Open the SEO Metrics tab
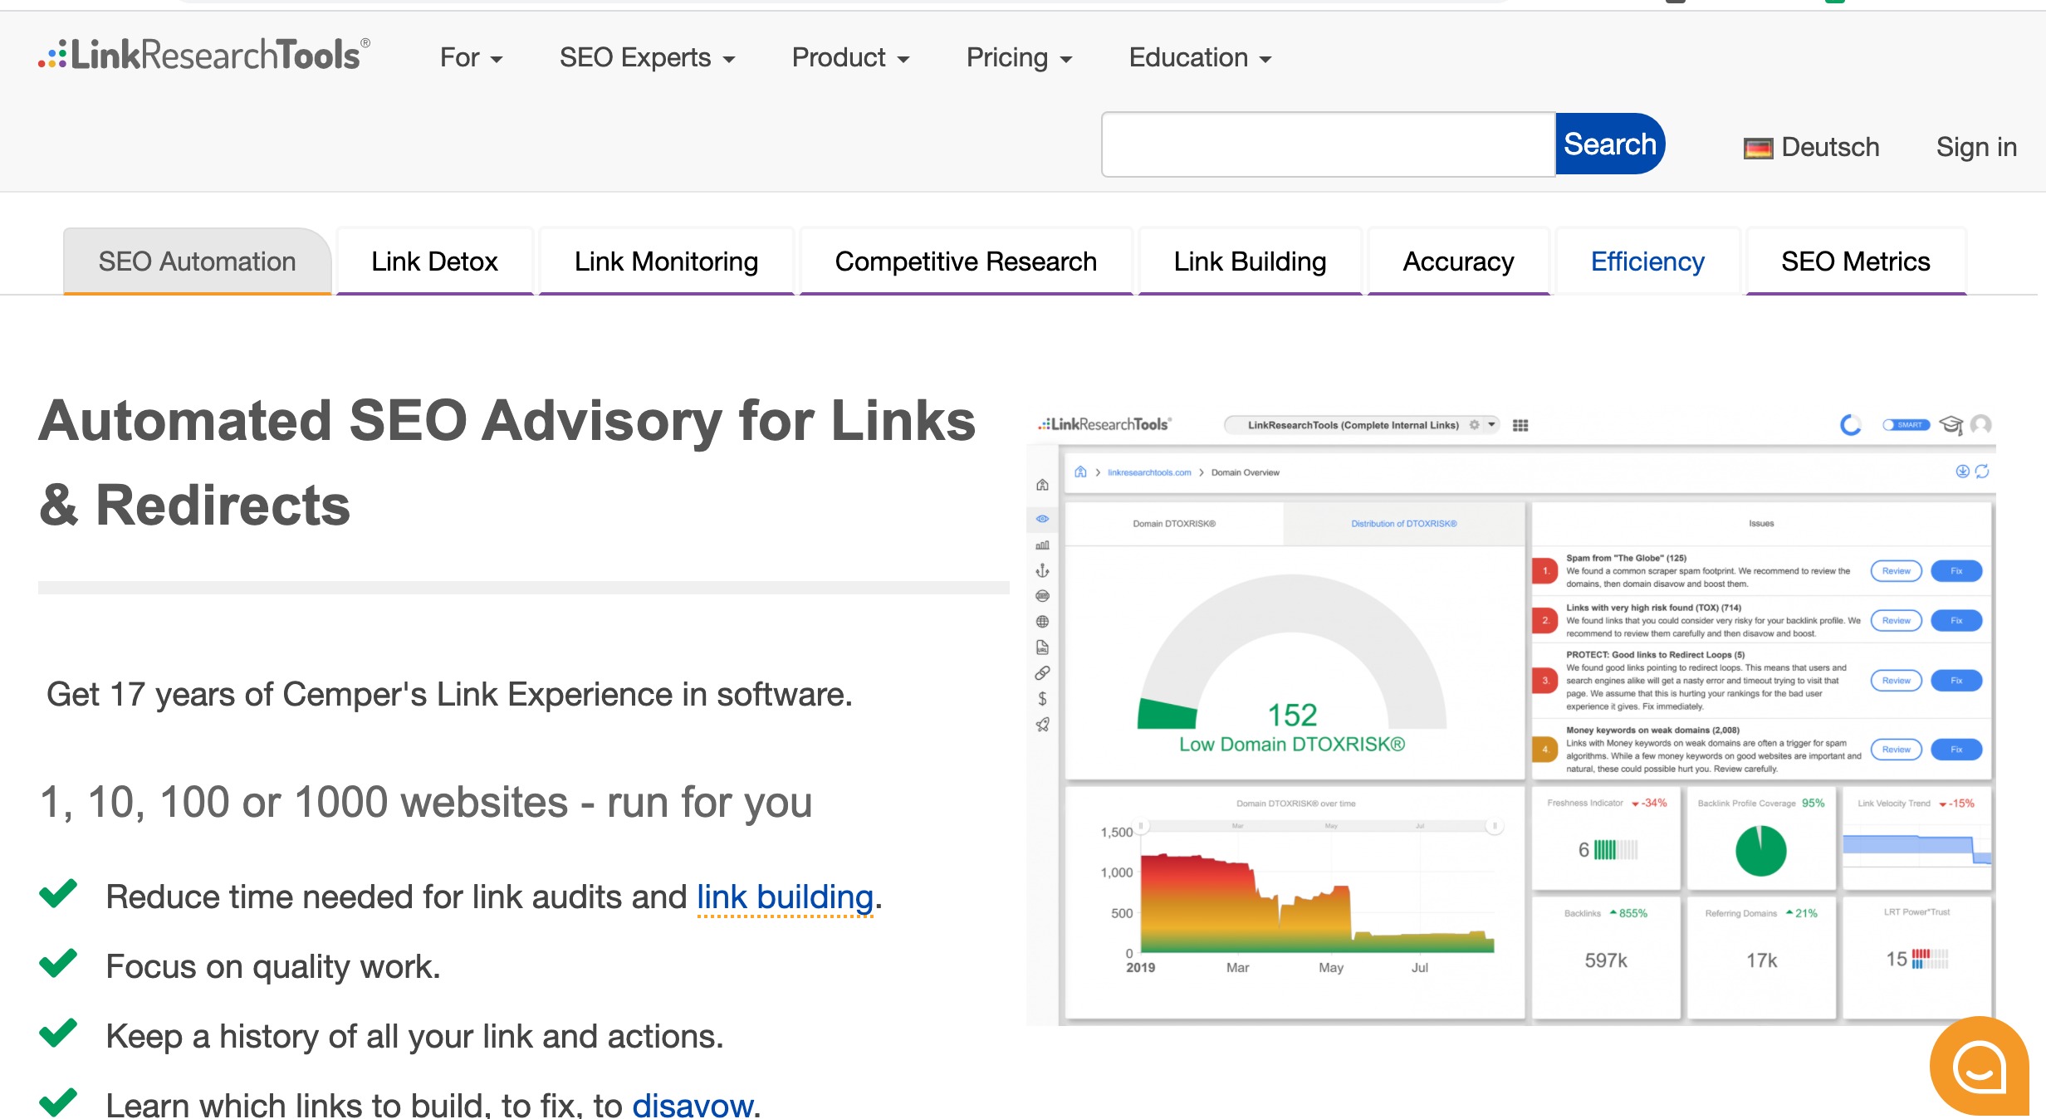2046x1119 pixels. [1856, 261]
